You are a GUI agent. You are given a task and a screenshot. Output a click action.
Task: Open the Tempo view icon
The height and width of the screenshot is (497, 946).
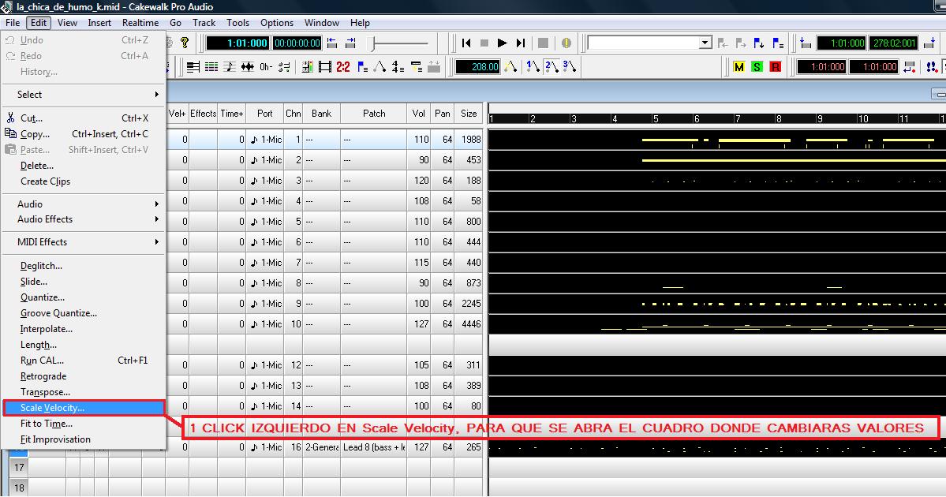tap(380, 67)
